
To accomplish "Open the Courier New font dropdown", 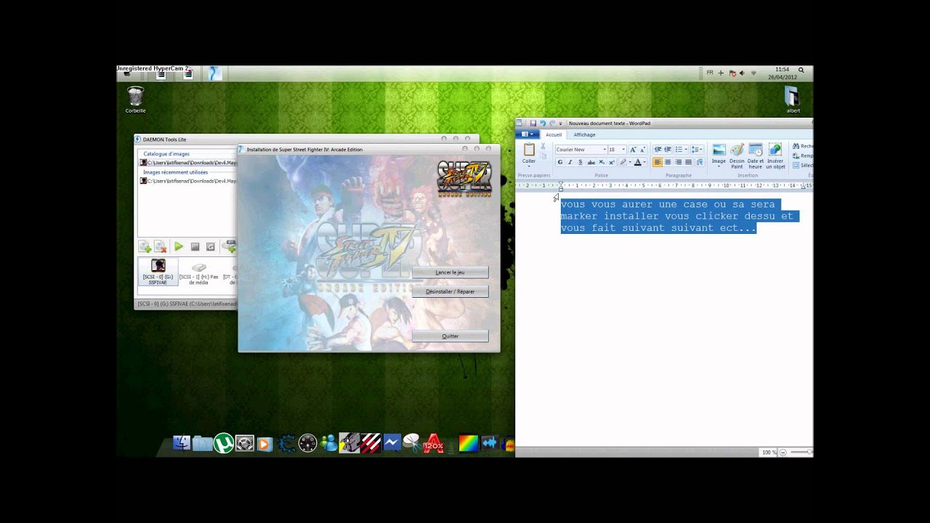I will click(604, 150).
